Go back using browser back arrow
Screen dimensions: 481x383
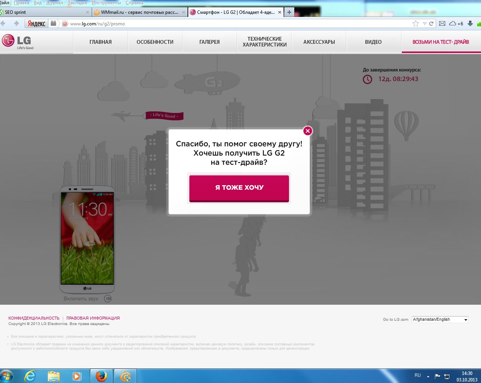[x=3, y=23]
